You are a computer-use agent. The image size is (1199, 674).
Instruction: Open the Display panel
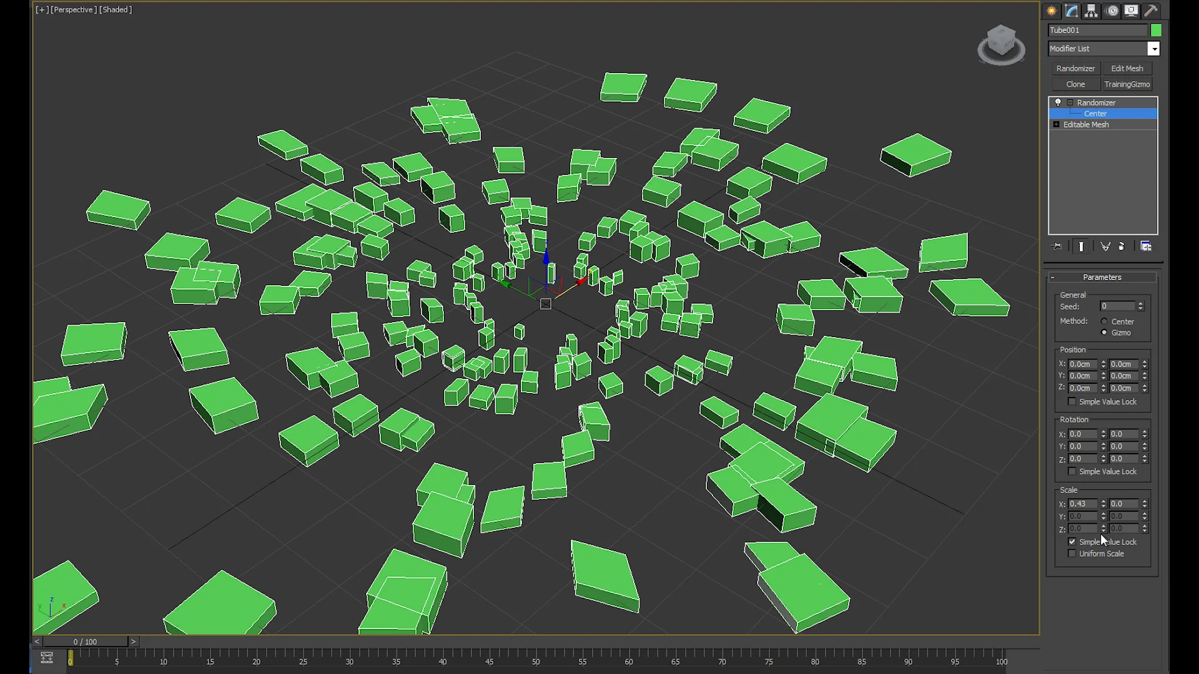1132,11
